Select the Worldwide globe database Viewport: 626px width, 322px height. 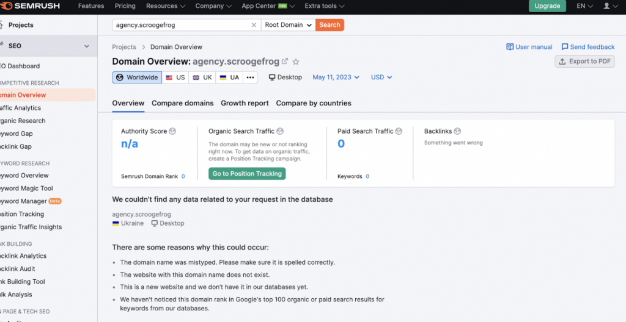pos(137,77)
